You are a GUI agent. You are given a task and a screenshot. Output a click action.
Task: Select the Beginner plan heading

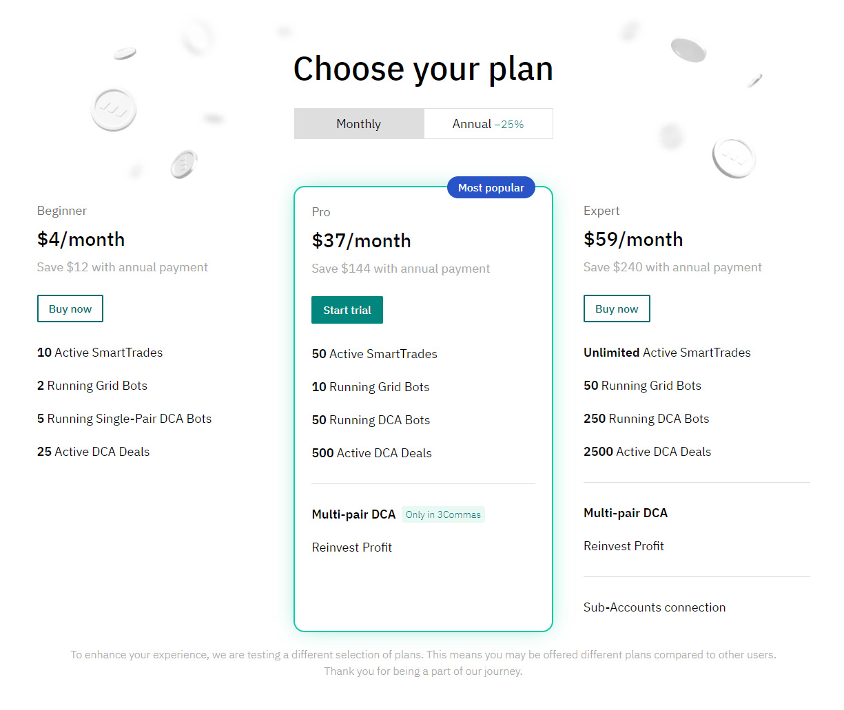[62, 211]
